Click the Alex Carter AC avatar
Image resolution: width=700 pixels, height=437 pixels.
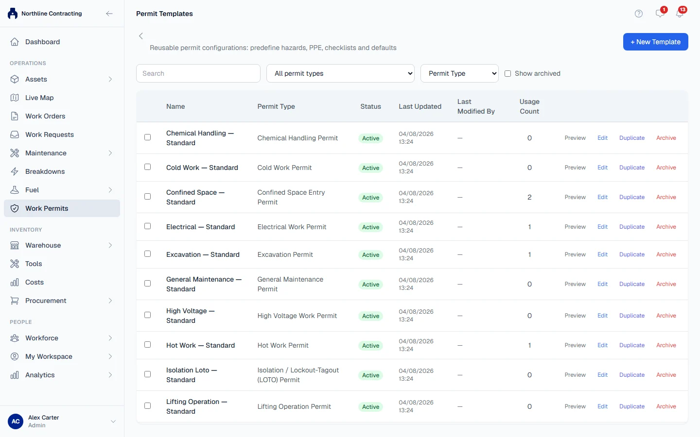(x=16, y=421)
